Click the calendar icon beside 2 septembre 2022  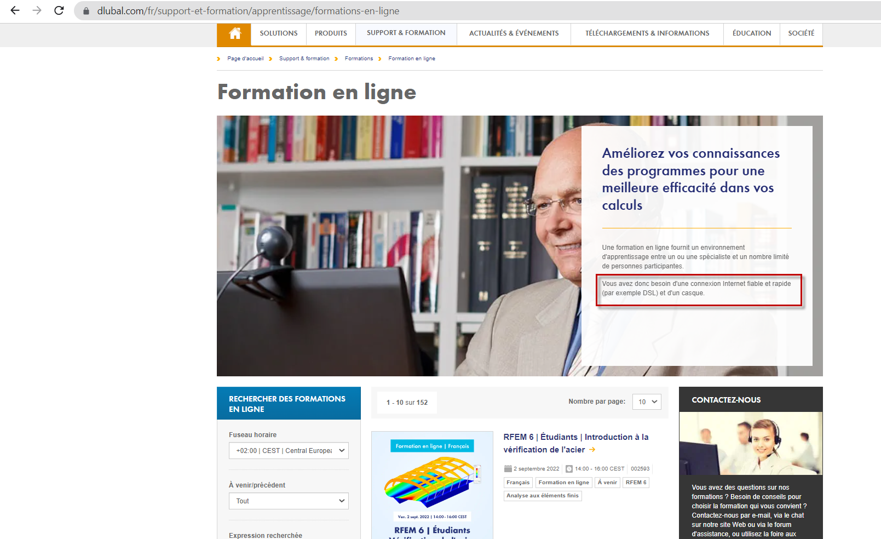click(508, 469)
